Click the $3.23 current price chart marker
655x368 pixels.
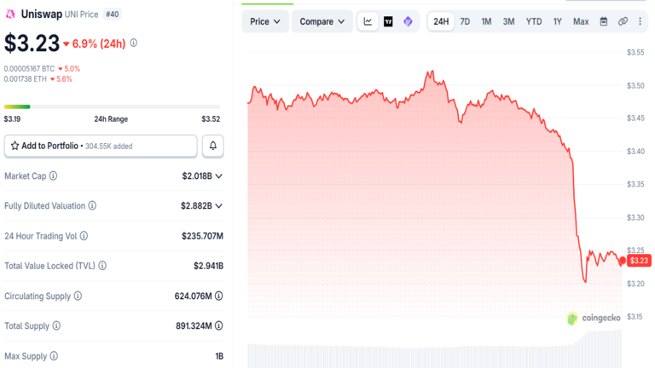coord(639,261)
